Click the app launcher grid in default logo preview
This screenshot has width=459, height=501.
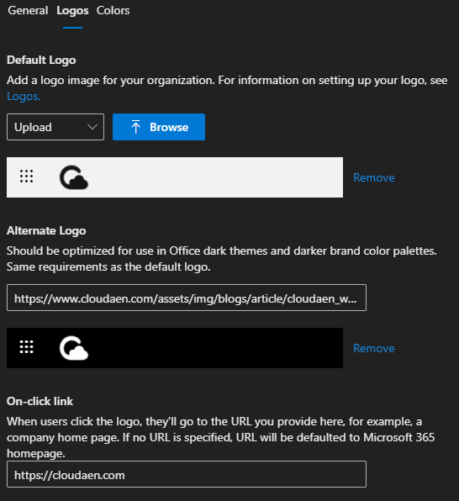coord(27,176)
